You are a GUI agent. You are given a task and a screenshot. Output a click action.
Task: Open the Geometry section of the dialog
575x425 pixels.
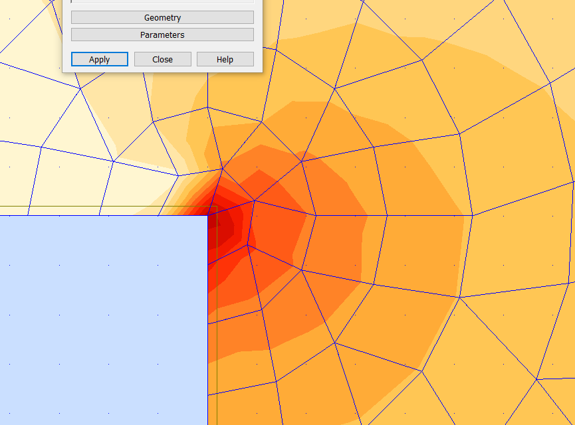point(162,17)
